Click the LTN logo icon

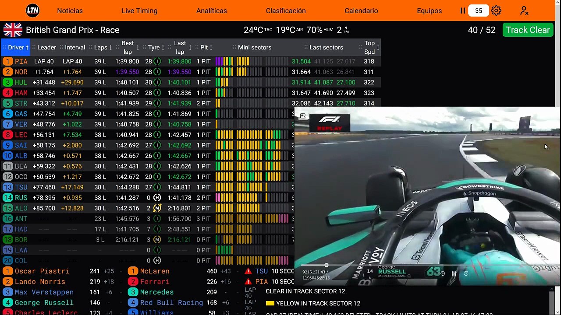coord(32,10)
